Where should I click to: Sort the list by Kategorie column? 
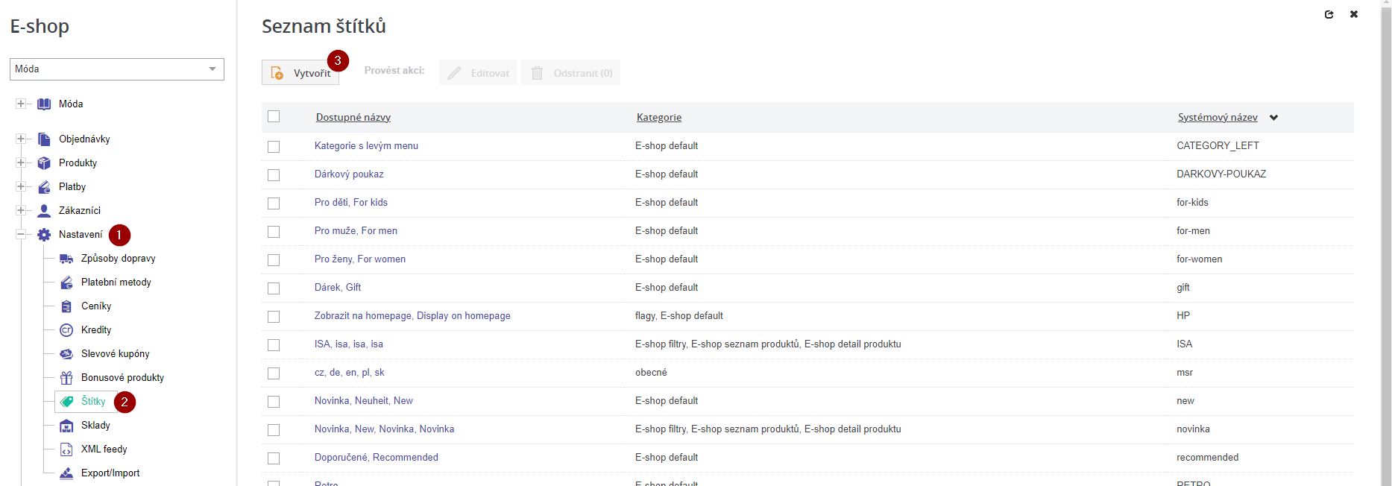tap(658, 118)
